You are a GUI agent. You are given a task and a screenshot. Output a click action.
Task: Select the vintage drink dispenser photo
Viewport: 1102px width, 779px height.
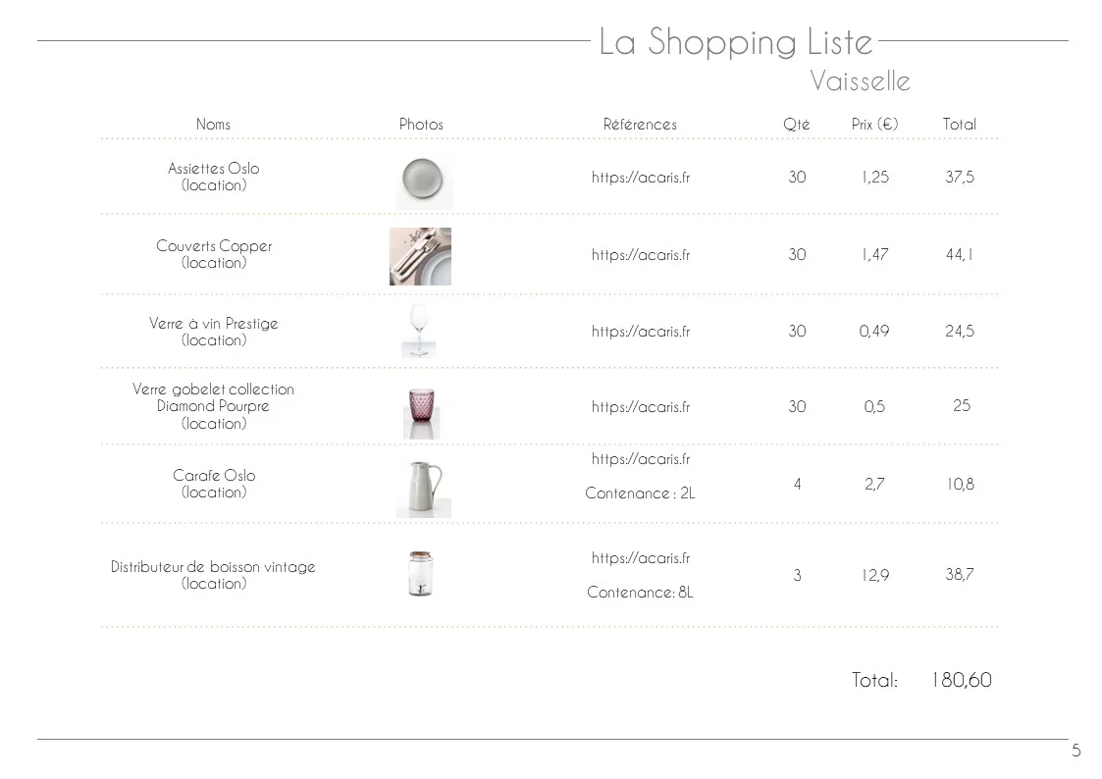click(421, 574)
